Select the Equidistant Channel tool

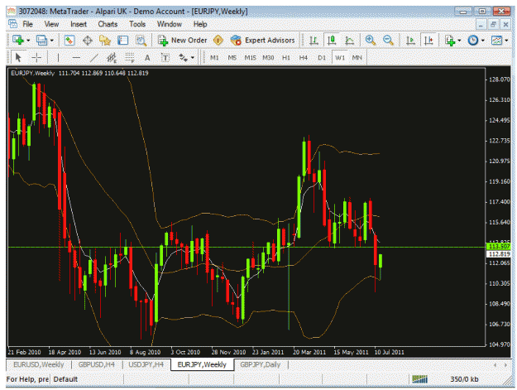(112, 58)
